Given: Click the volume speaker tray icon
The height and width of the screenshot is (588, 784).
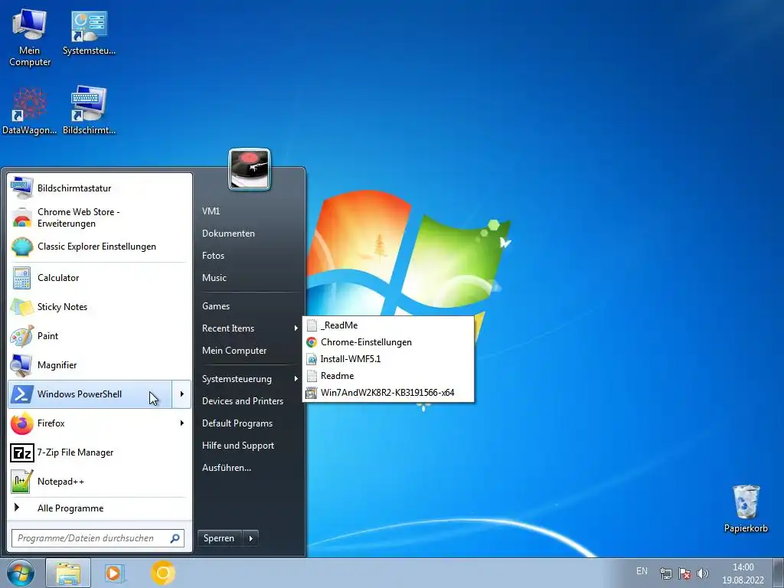Looking at the screenshot, I should (703, 573).
